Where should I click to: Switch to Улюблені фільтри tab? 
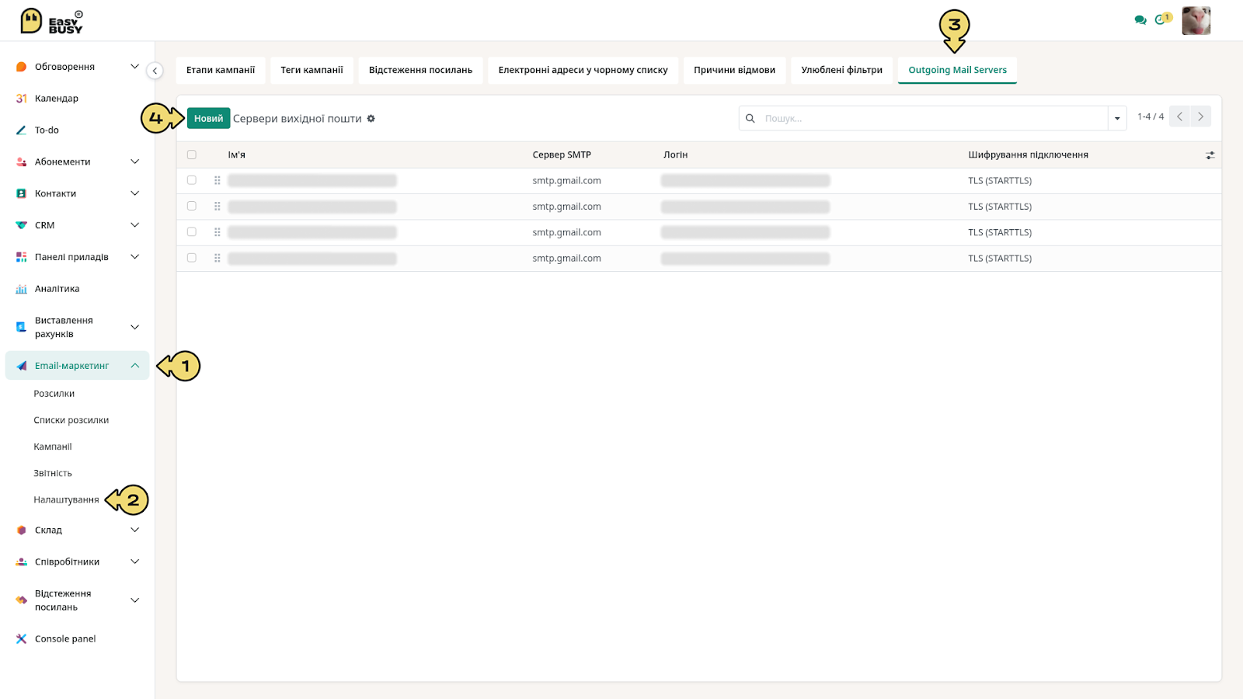841,70
